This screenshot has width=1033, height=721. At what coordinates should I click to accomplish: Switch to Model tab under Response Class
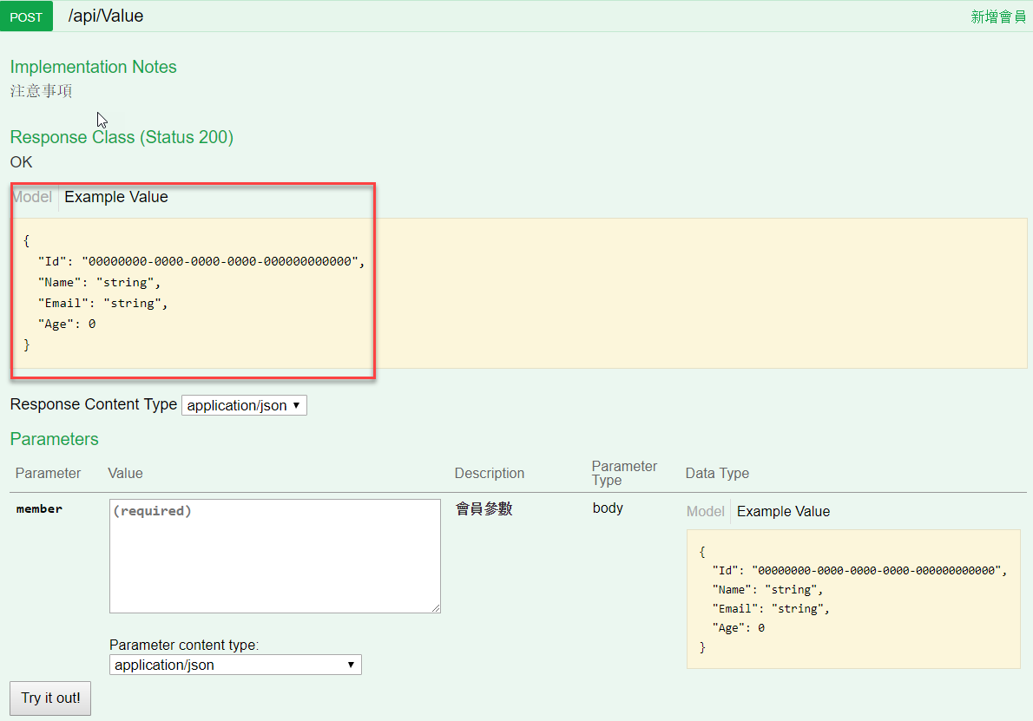(x=32, y=197)
